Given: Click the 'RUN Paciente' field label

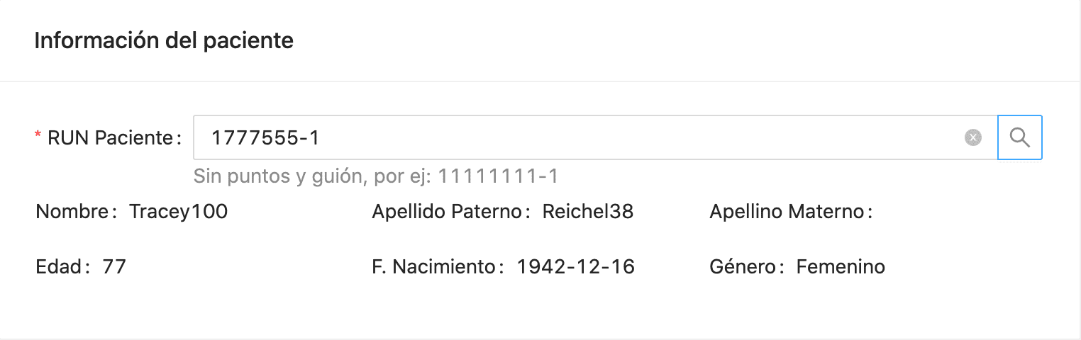Looking at the screenshot, I should [109, 138].
